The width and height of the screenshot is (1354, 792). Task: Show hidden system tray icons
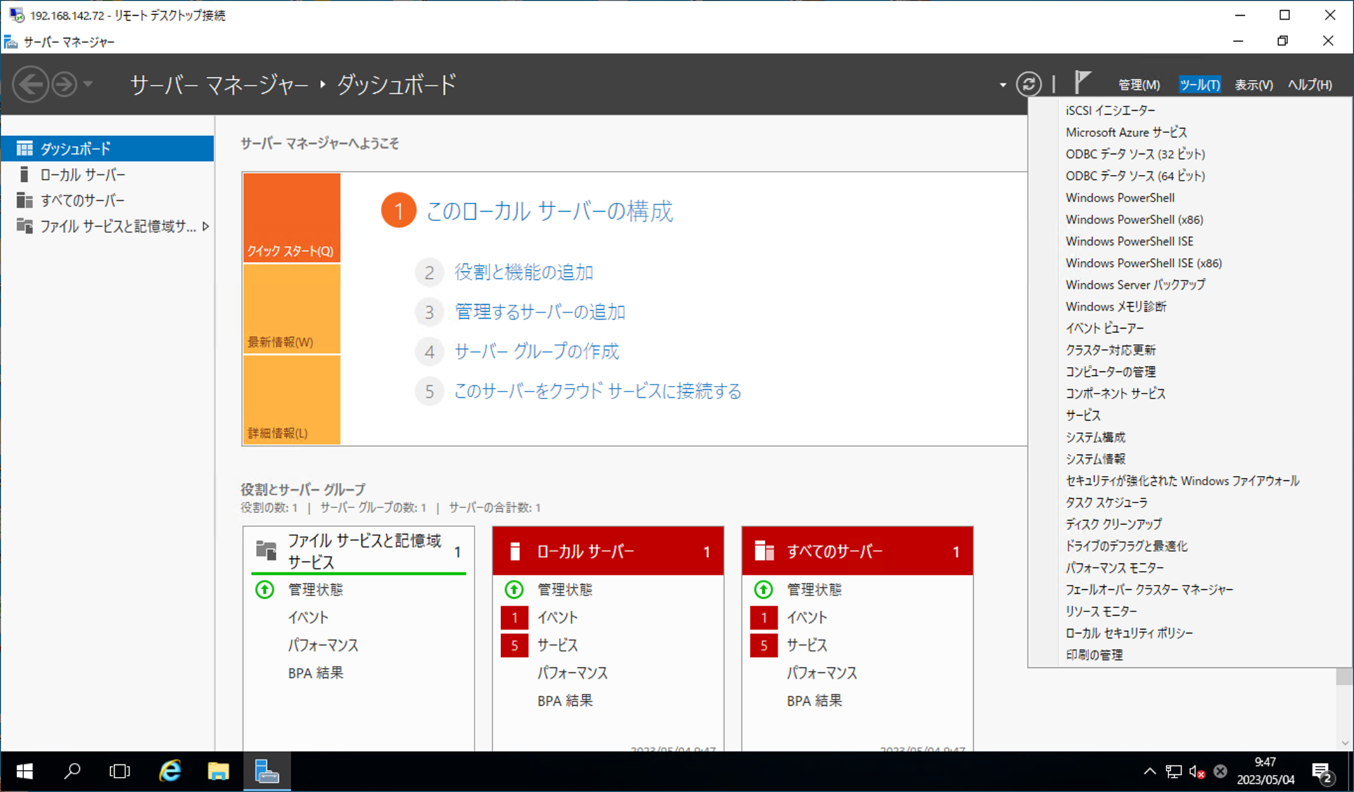[1149, 771]
